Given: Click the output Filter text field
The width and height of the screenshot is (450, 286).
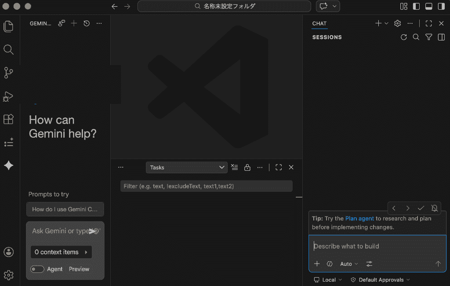Looking at the screenshot, I should [207, 186].
